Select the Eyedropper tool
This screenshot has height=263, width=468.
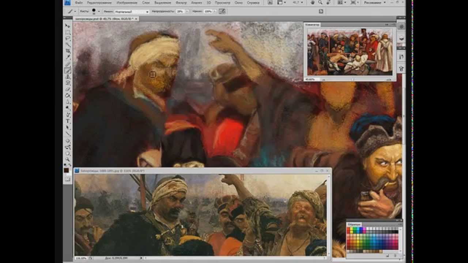[68, 58]
